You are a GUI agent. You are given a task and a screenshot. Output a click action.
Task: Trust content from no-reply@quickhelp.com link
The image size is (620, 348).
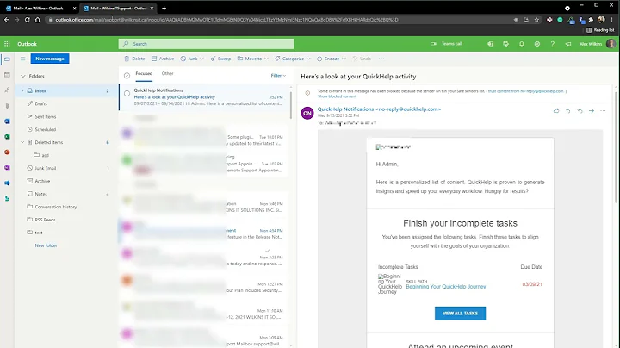(526, 91)
